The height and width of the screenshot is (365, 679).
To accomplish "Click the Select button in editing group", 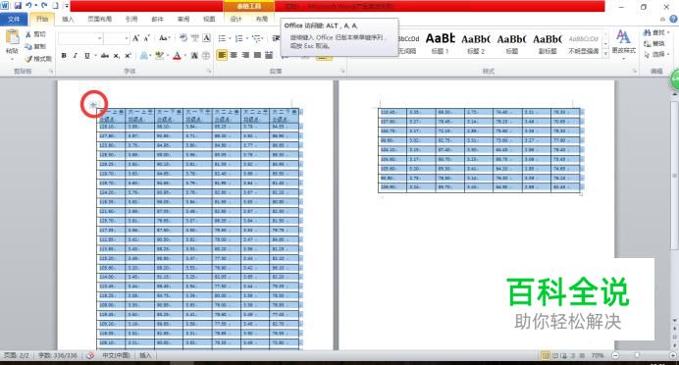I will click(x=656, y=55).
